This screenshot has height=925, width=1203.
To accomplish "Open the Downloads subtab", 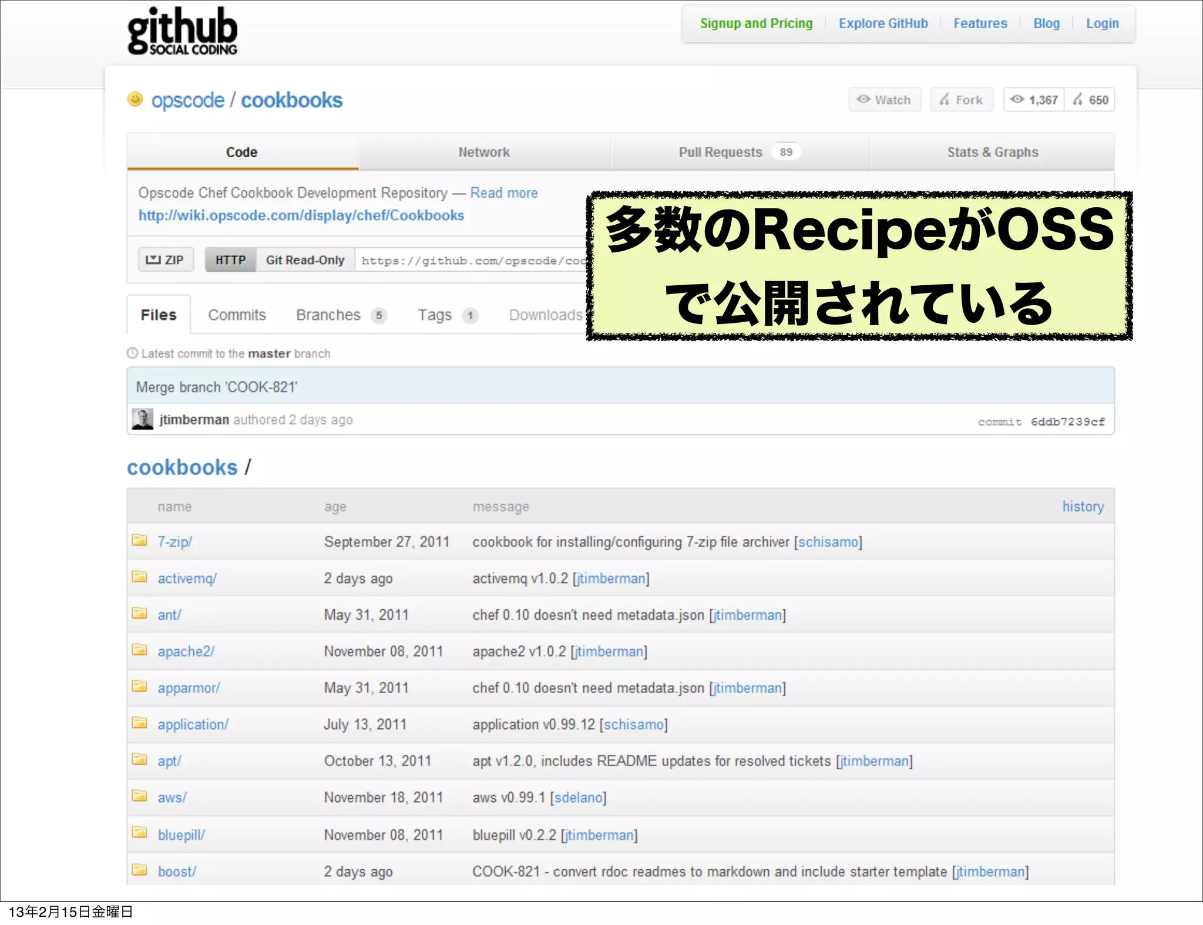I will coord(546,315).
